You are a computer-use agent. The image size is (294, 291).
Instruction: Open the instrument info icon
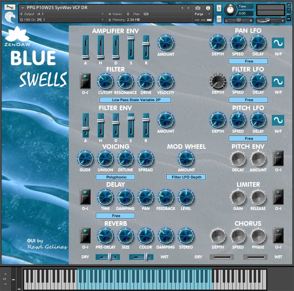tap(208, 8)
